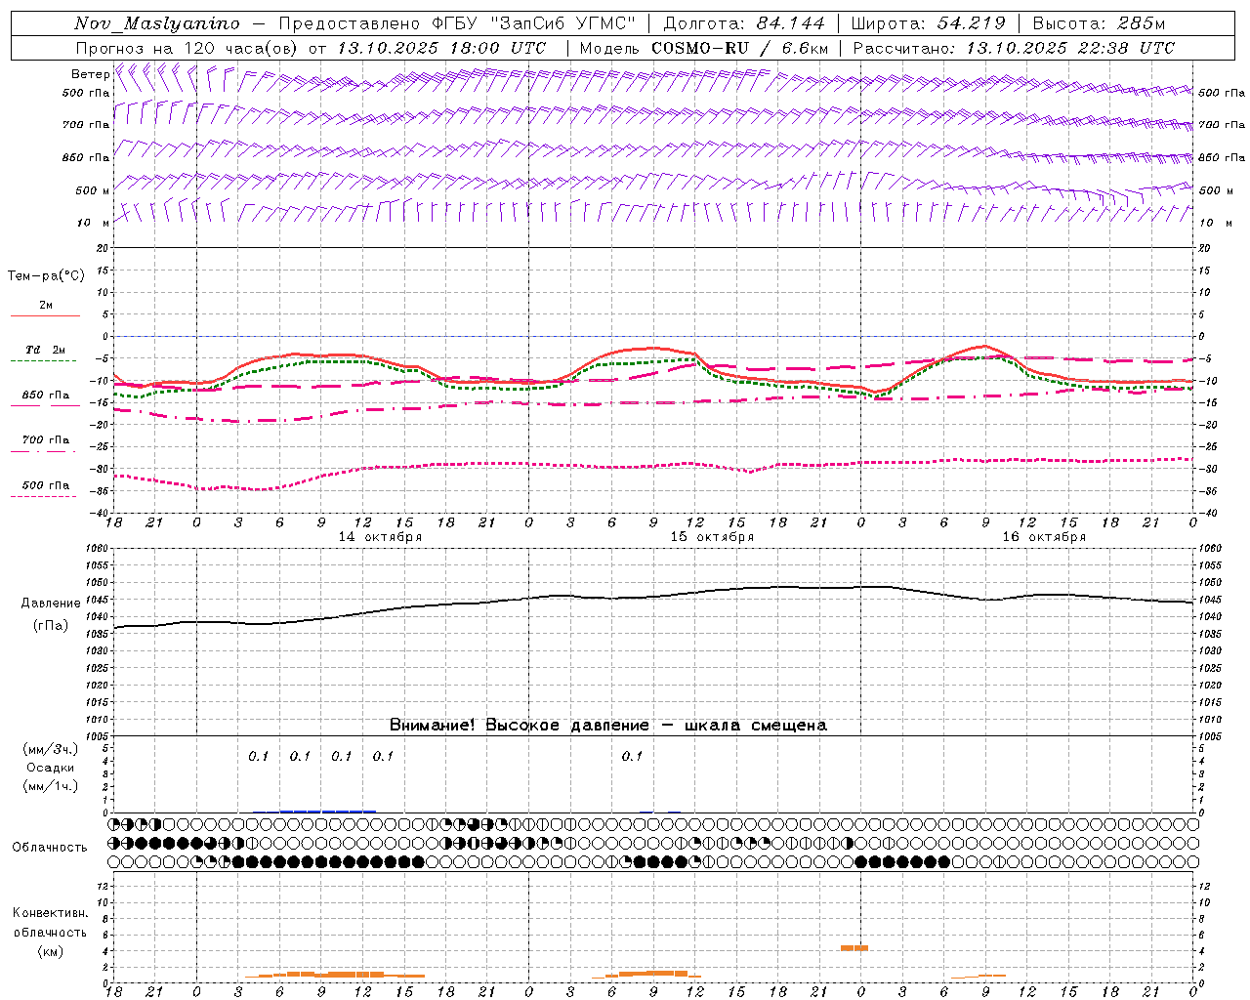Viewport: 1250px width, 1000px height.
Task: Click the Конвективн. panel label
Action: [50, 913]
